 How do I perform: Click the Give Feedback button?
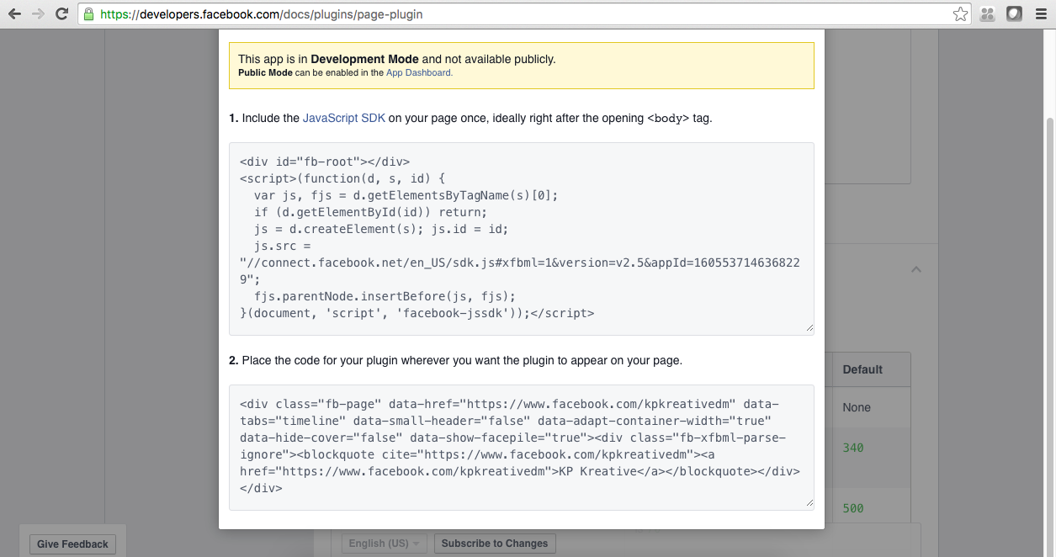72,544
